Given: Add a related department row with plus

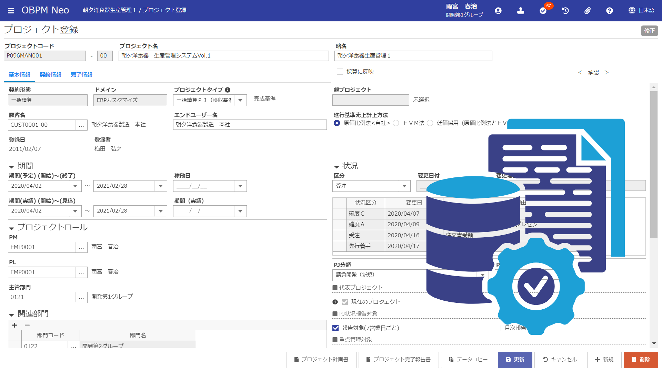Looking at the screenshot, I should [x=14, y=325].
